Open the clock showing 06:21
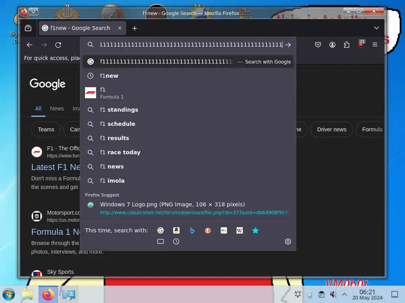 coord(367,294)
